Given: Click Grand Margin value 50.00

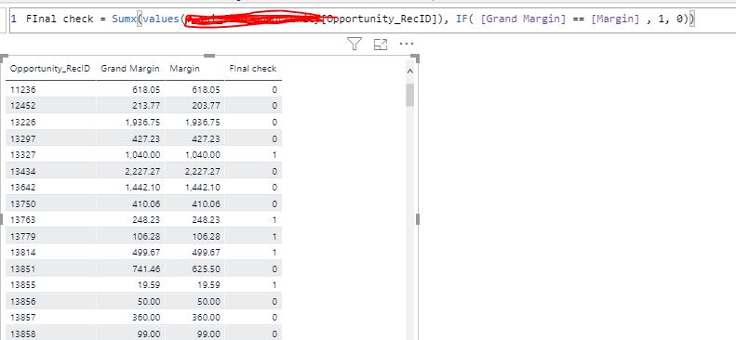Looking at the screenshot, I should [148, 301].
